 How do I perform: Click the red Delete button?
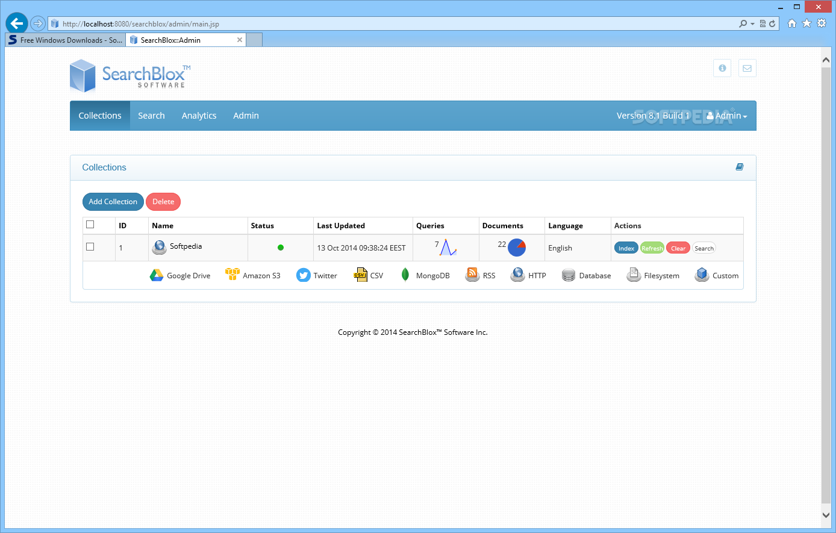click(163, 202)
